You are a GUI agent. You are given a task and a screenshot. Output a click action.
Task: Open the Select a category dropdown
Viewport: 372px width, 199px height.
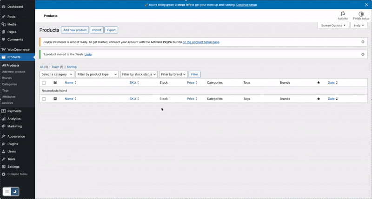pyautogui.click(x=57, y=74)
